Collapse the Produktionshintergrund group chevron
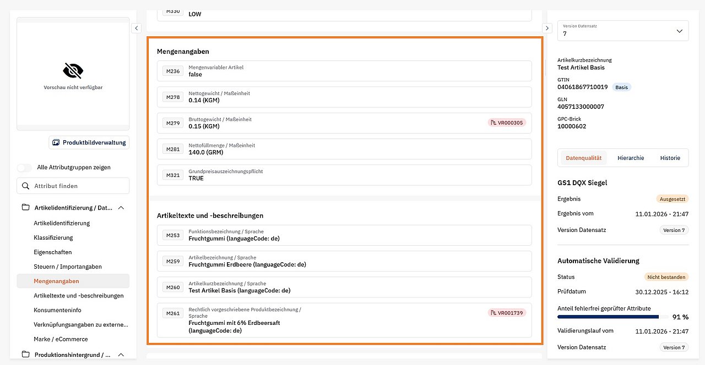 point(121,355)
